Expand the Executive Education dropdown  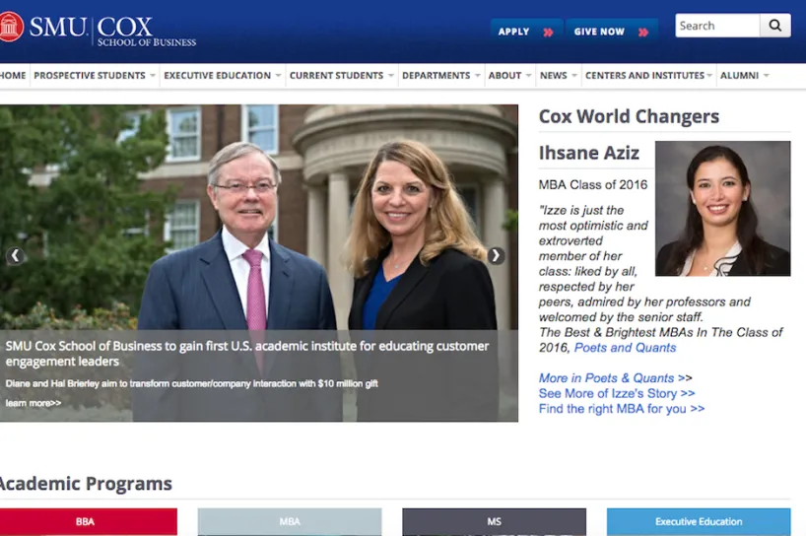pos(223,76)
